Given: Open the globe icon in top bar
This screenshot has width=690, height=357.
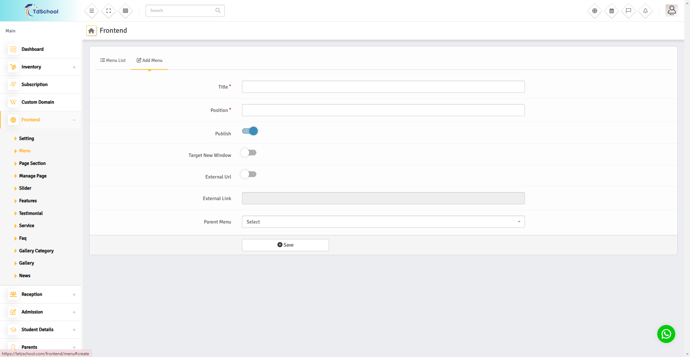Looking at the screenshot, I should tap(595, 11).
